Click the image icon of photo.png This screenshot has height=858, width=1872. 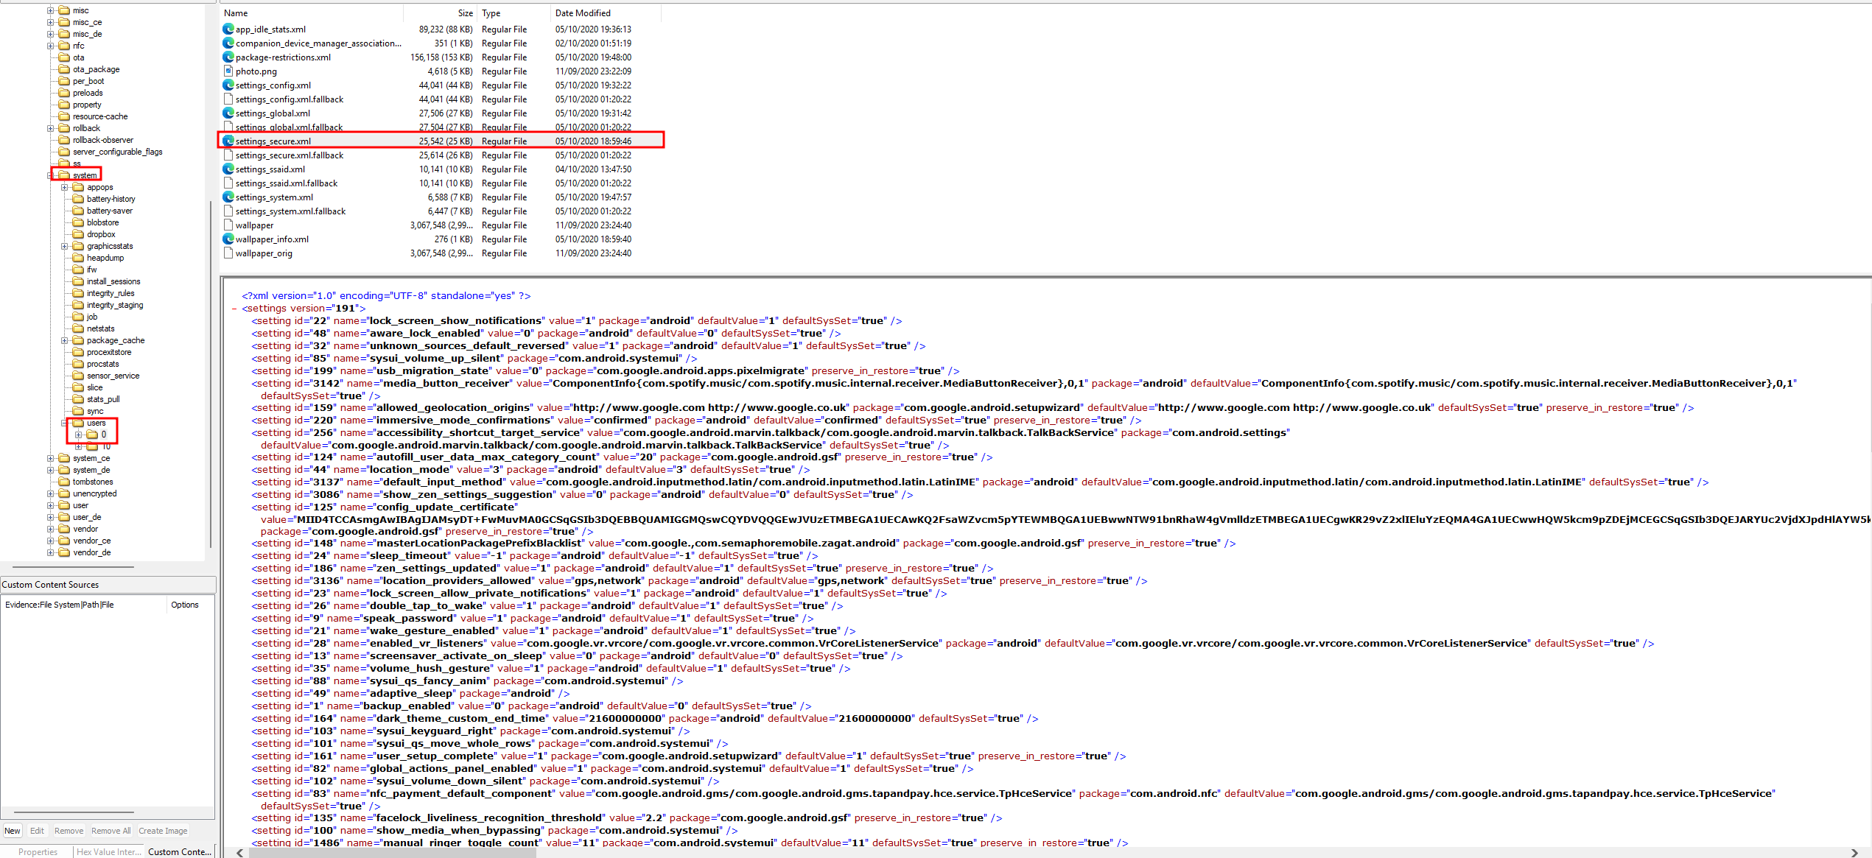[228, 71]
